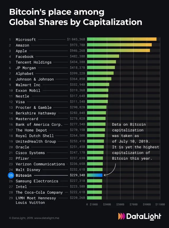Click the Tencent Holdings label
Viewport: 169px width, 228px height.
34,62
